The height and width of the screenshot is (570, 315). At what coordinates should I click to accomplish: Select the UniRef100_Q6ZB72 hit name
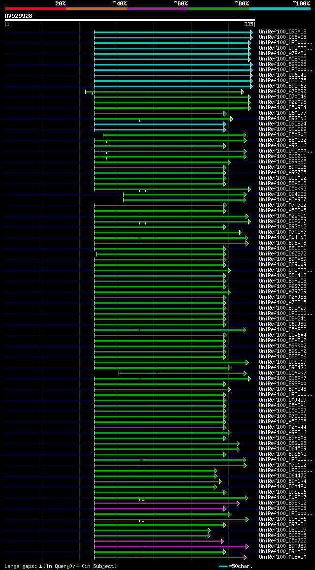[x=283, y=253]
